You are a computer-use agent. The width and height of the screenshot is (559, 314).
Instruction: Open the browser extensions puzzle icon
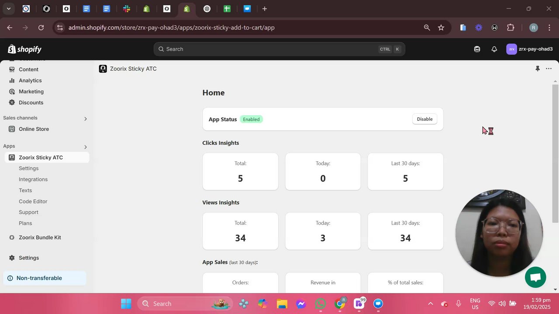(x=511, y=27)
